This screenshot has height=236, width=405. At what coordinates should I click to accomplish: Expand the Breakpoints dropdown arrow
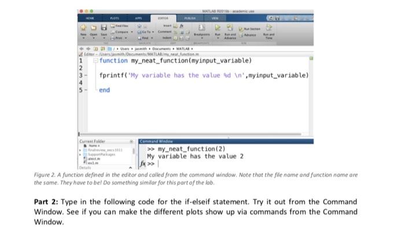(202, 38)
